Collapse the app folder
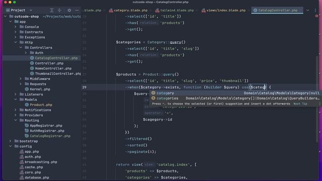This screenshot has width=322, height=181. [11, 22]
